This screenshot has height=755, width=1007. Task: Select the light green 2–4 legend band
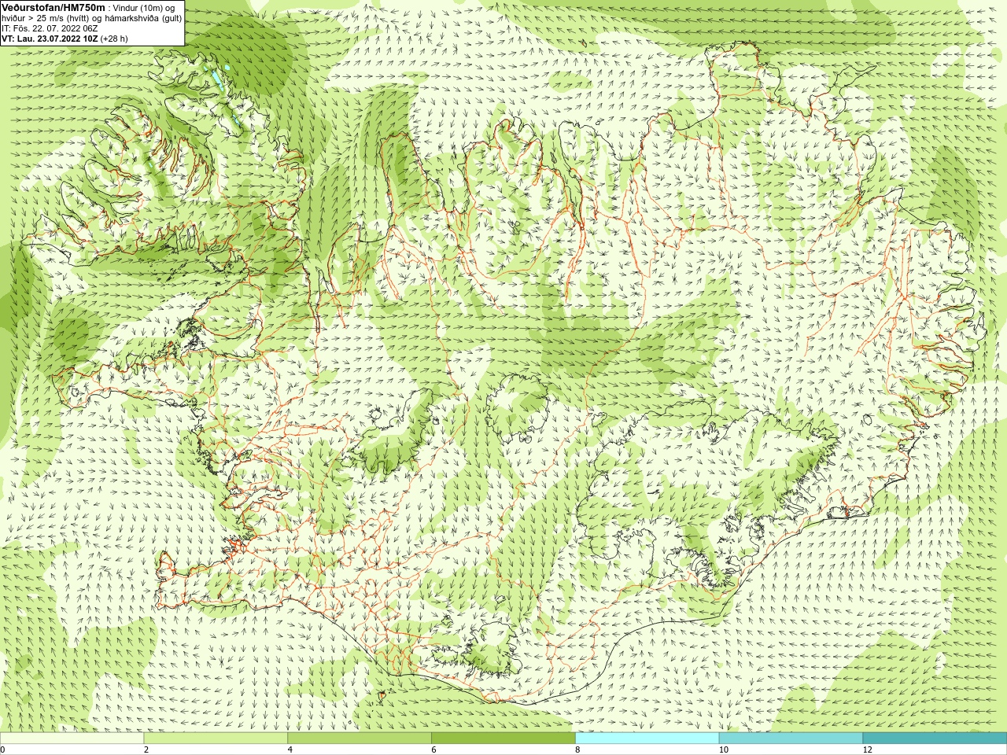click(x=216, y=738)
